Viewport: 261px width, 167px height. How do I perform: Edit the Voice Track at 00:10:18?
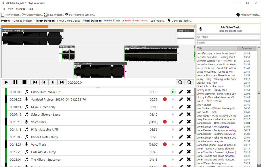(181, 122)
